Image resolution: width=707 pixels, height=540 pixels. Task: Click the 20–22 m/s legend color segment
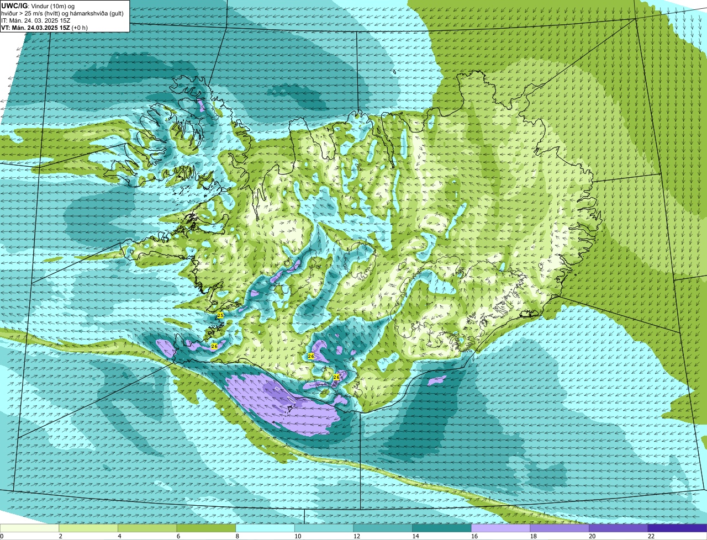tap(619, 528)
